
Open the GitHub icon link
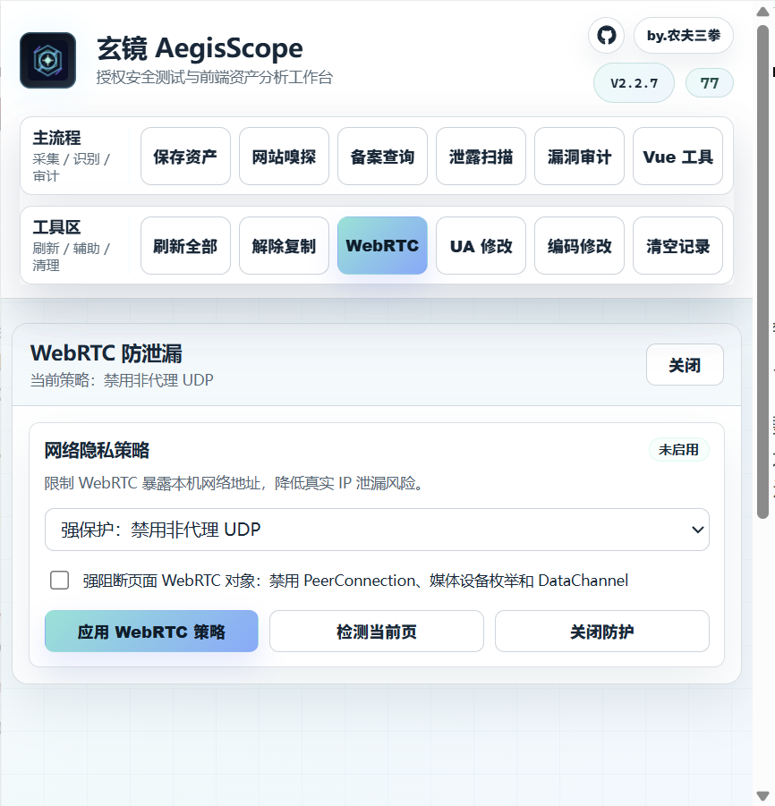(607, 36)
